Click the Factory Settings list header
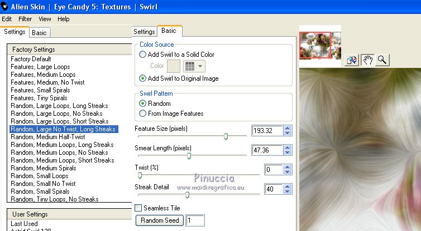The height and width of the screenshot is (231, 421). coord(70,50)
